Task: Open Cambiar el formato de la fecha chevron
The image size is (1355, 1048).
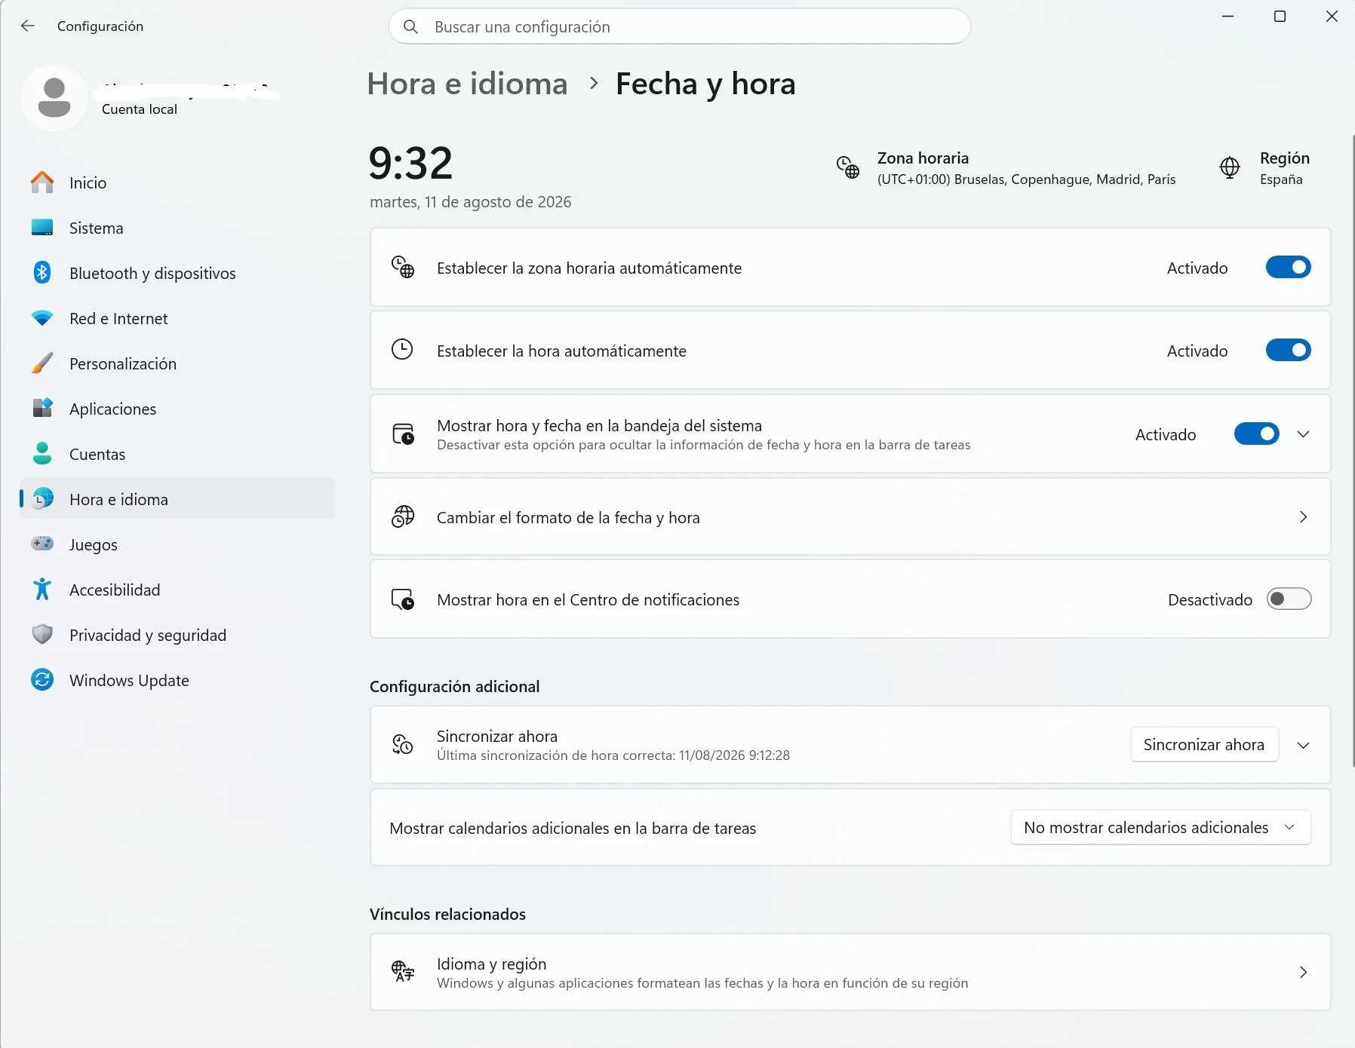Action: pyautogui.click(x=1303, y=517)
